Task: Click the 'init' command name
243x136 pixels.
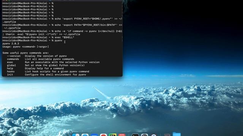Action: click(10, 74)
